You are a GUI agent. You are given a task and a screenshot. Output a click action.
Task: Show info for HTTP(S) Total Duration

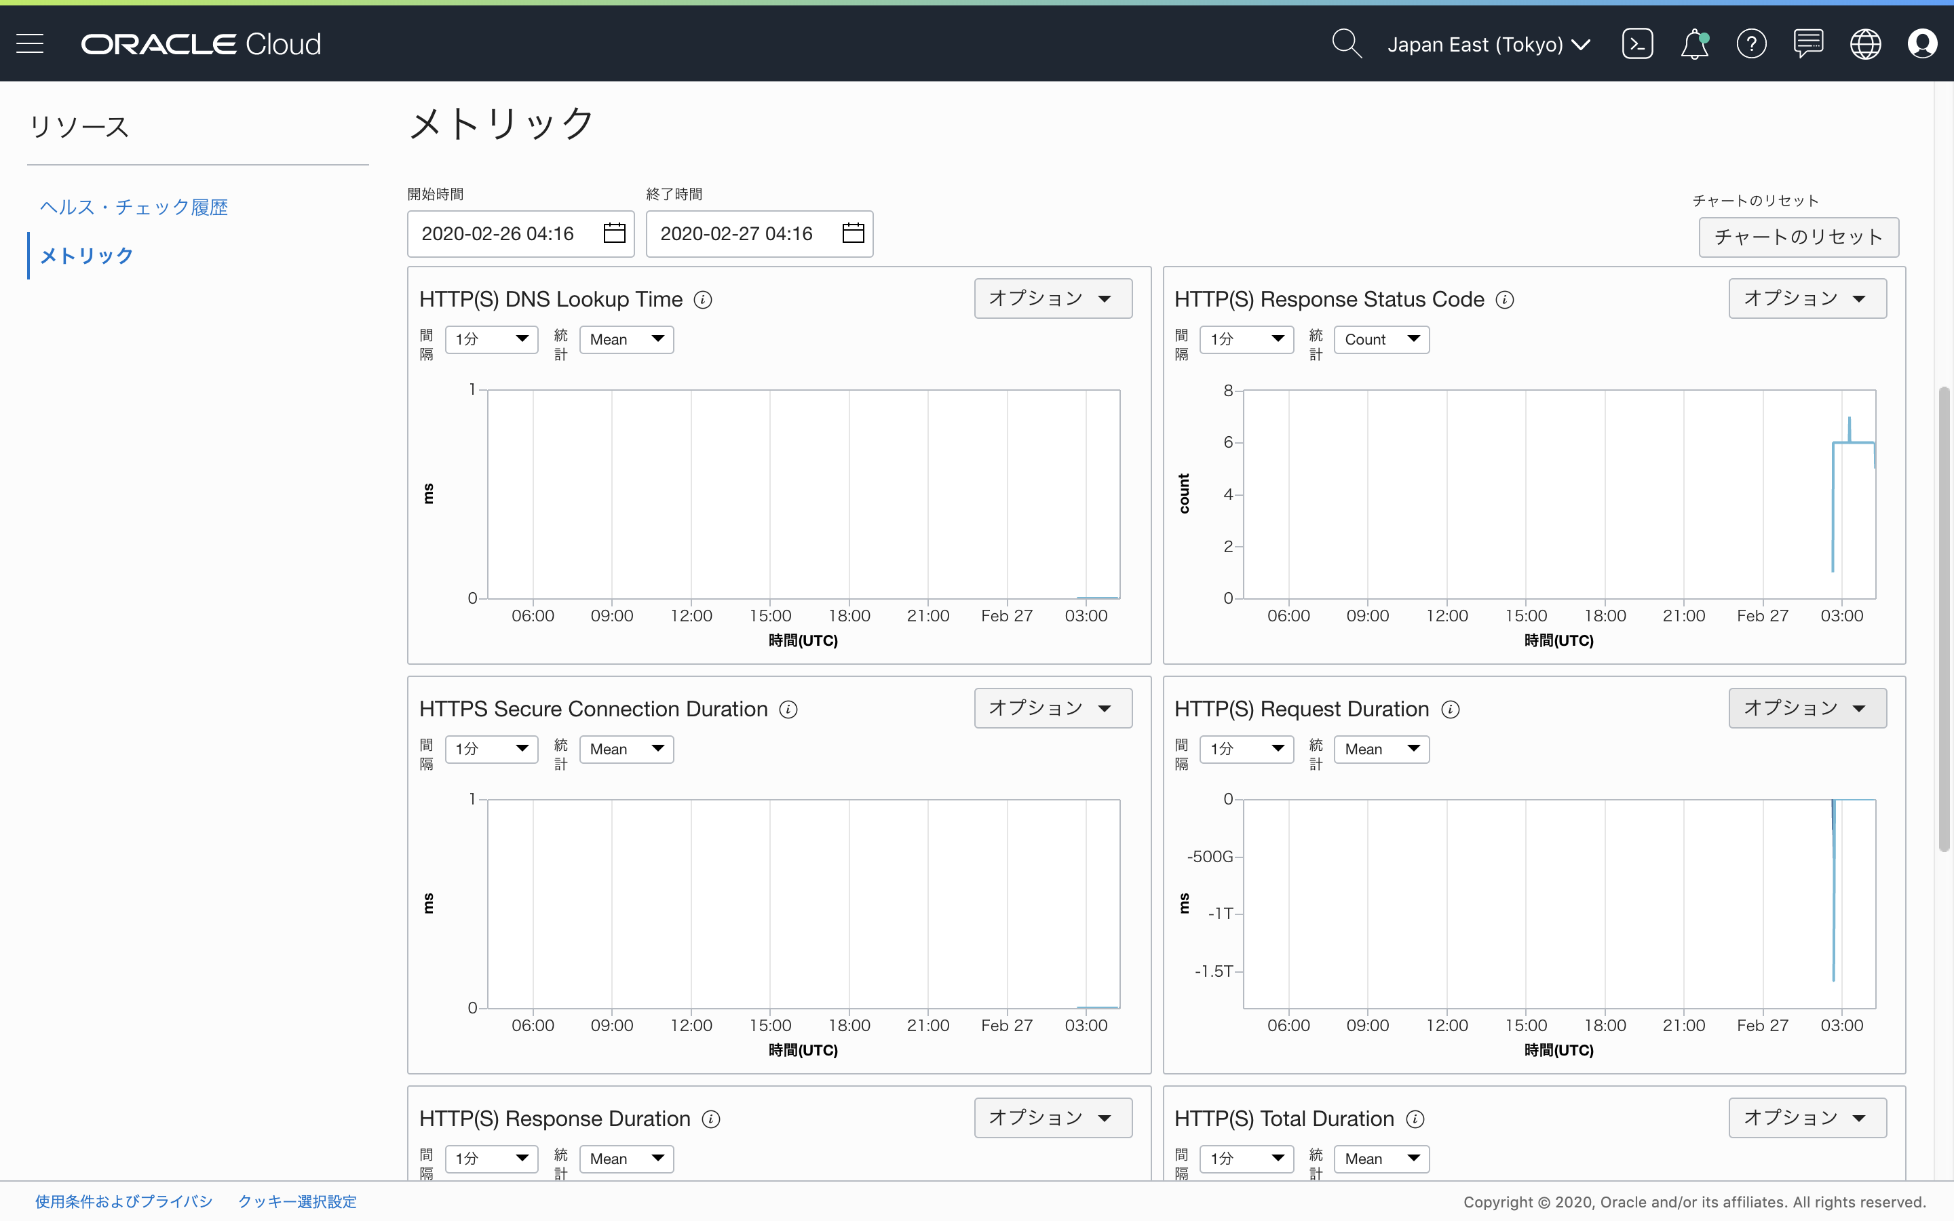1415,1119
